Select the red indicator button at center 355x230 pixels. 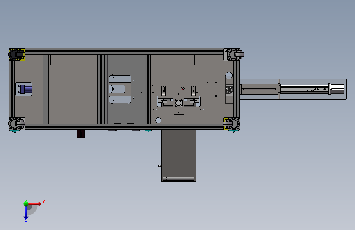(x=183, y=89)
